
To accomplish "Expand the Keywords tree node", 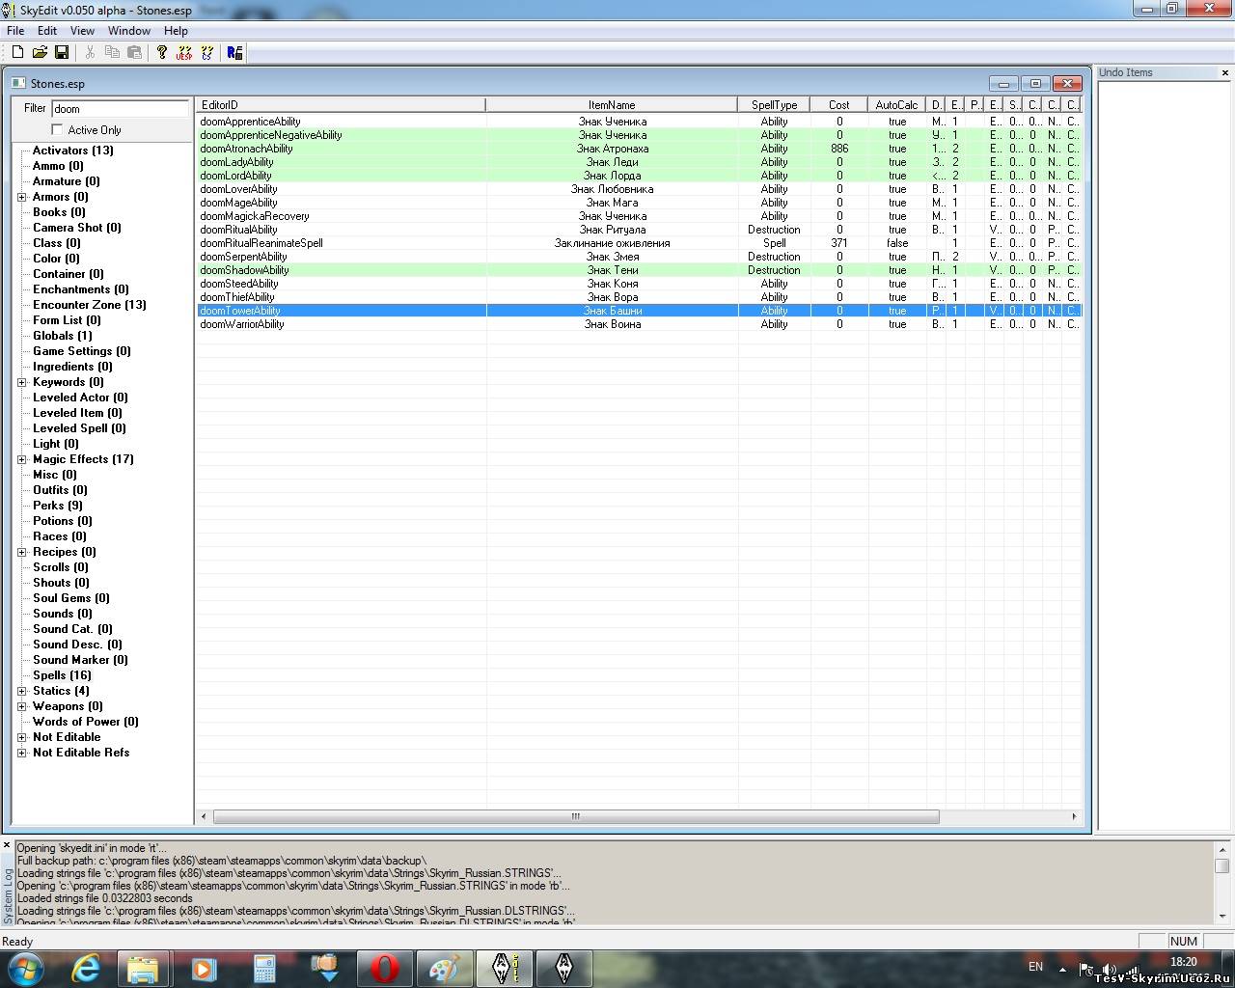I will click(x=21, y=382).
